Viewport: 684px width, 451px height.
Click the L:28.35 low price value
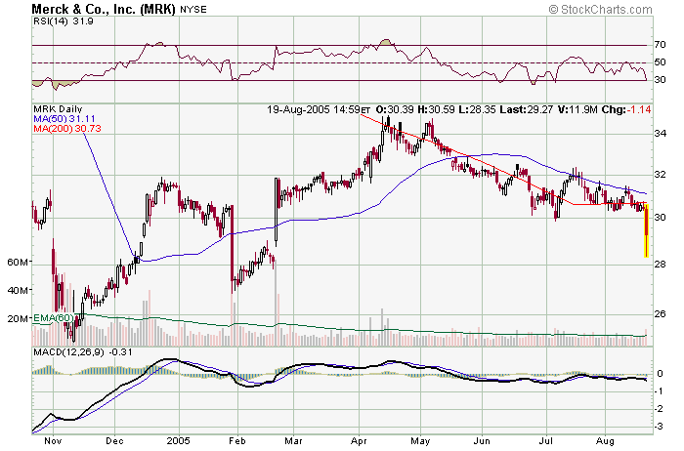[x=477, y=109]
